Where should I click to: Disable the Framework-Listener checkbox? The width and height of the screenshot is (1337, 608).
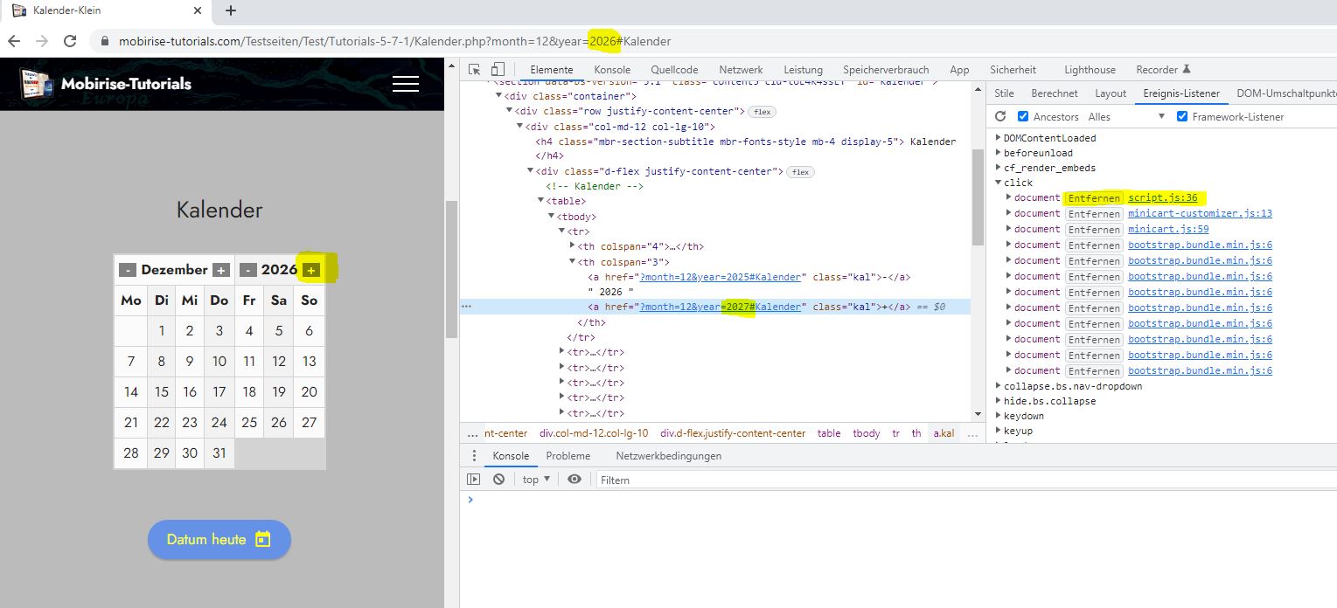pos(1182,117)
